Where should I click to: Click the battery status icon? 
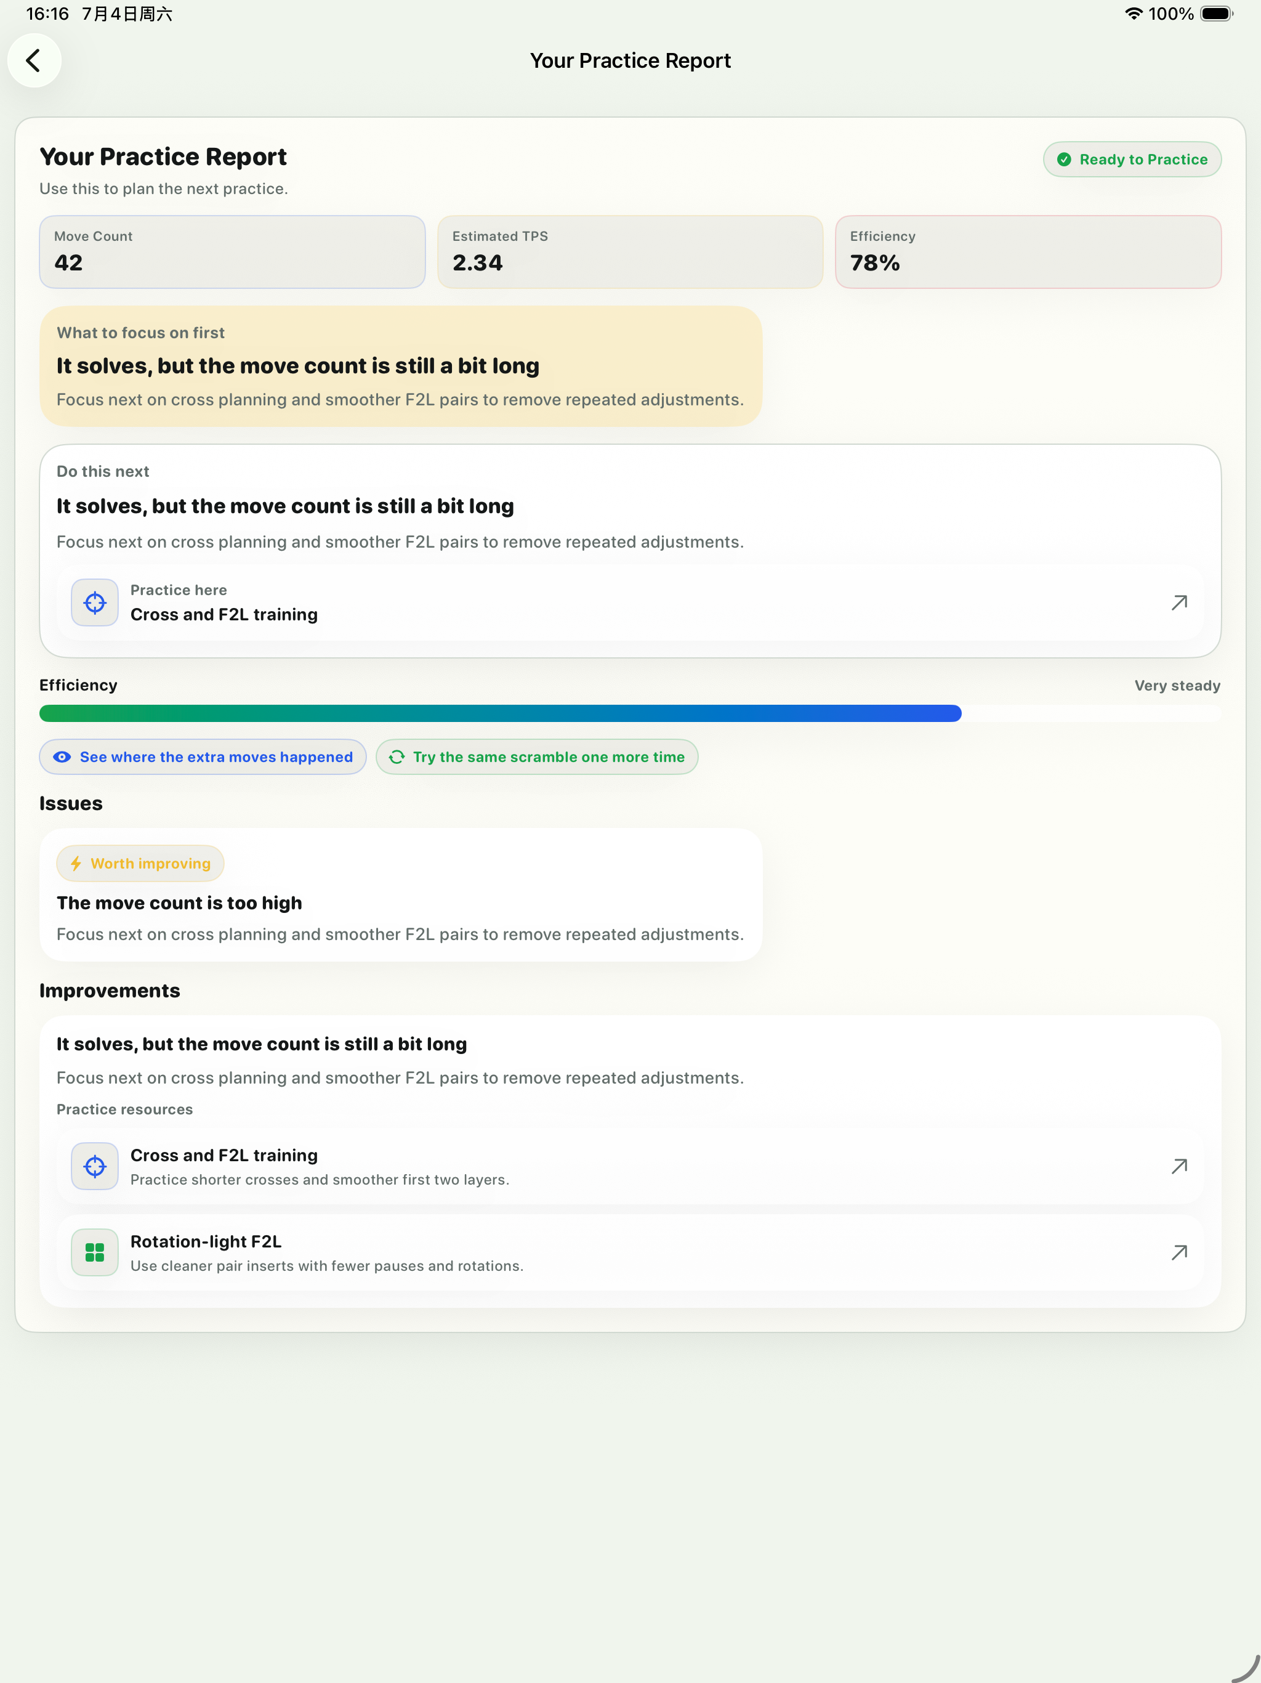coord(1216,14)
